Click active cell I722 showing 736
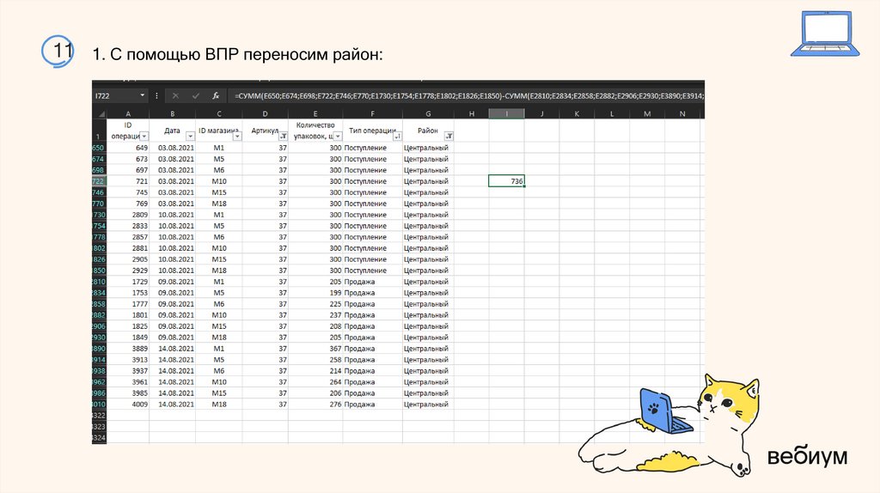The height and width of the screenshot is (493, 880). point(506,181)
